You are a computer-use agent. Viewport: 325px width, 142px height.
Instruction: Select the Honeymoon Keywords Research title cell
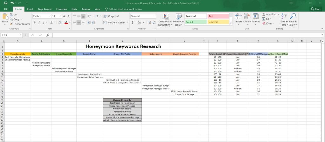pos(123,46)
